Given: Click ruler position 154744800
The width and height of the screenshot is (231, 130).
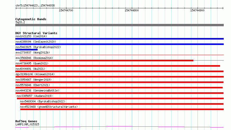Looking at the screenshot, I should pos(132,10).
